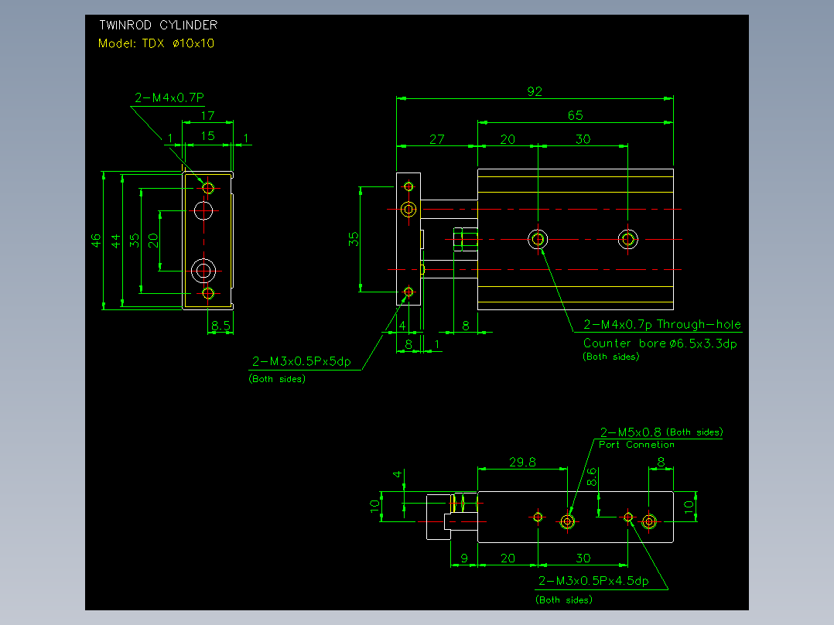Click the 29.8 dimension in the bottom view

[x=522, y=463]
